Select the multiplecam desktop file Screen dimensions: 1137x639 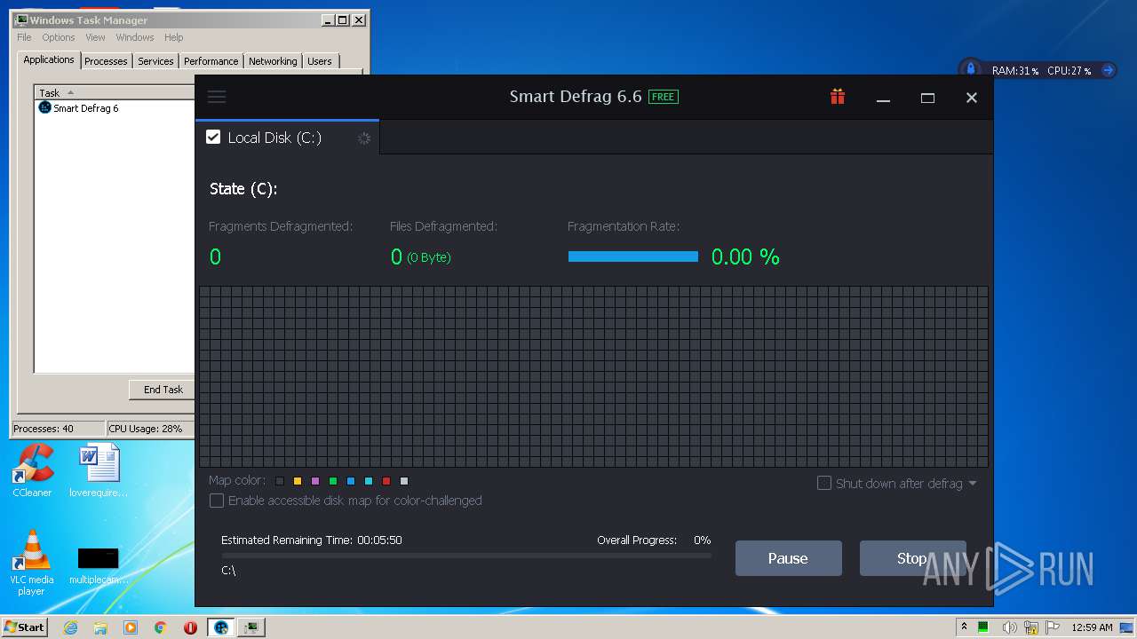tap(99, 565)
